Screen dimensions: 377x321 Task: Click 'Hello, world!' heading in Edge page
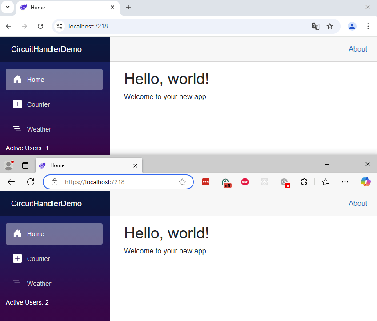pyautogui.click(x=166, y=233)
